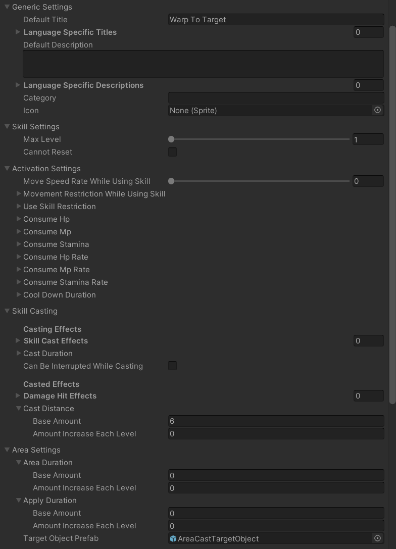Select the None (Sprite) object field
The height and width of the screenshot is (549, 396).
[263, 110]
